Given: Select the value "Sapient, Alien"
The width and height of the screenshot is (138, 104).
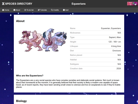Looking at the screenshot, I should point(115,37).
